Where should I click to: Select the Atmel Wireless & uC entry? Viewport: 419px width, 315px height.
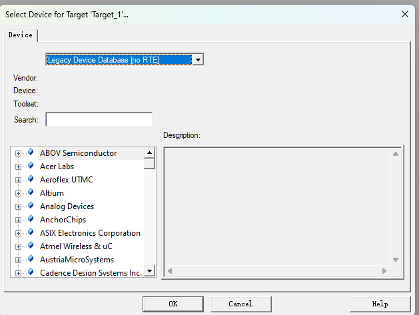(76, 246)
